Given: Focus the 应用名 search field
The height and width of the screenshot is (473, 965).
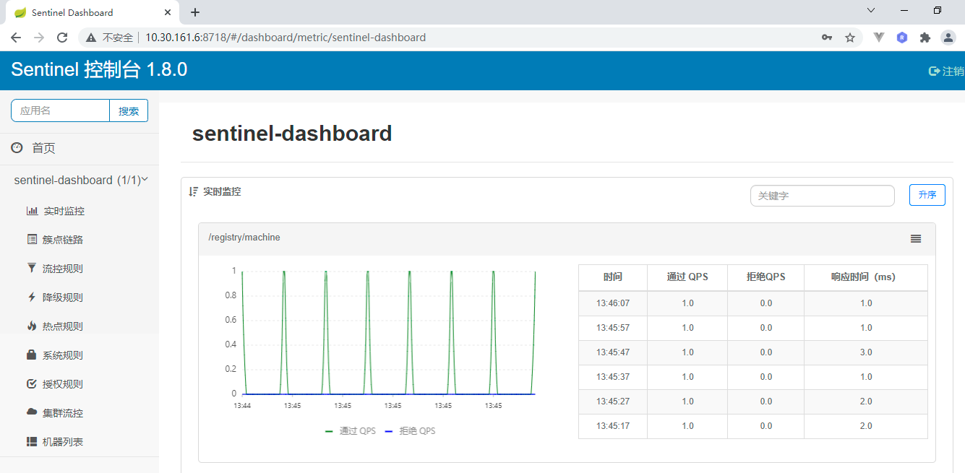Looking at the screenshot, I should 60,110.
